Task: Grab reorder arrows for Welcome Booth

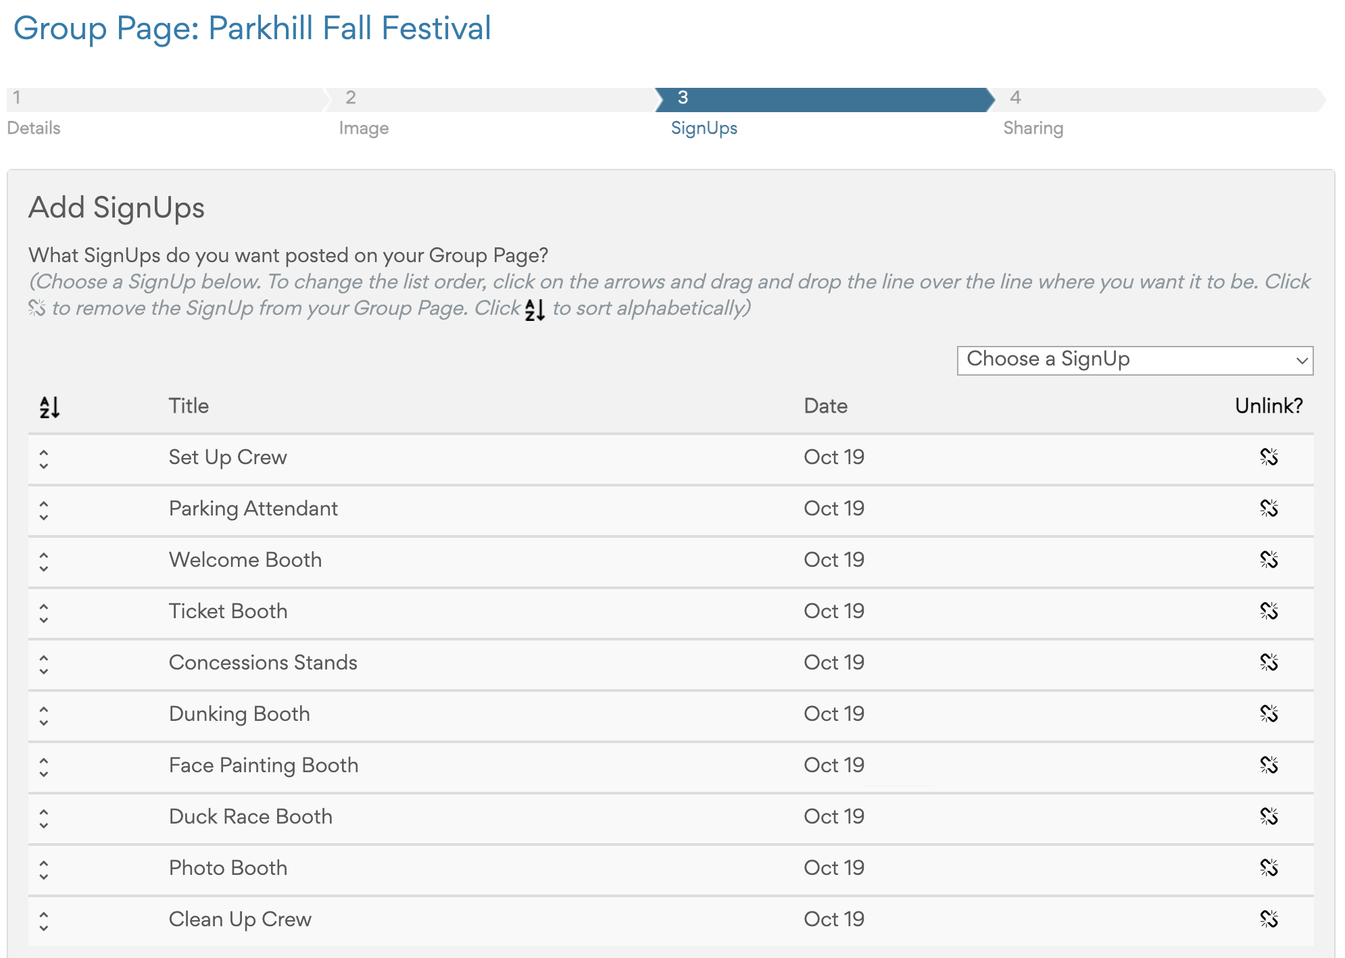Action: click(x=44, y=562)
